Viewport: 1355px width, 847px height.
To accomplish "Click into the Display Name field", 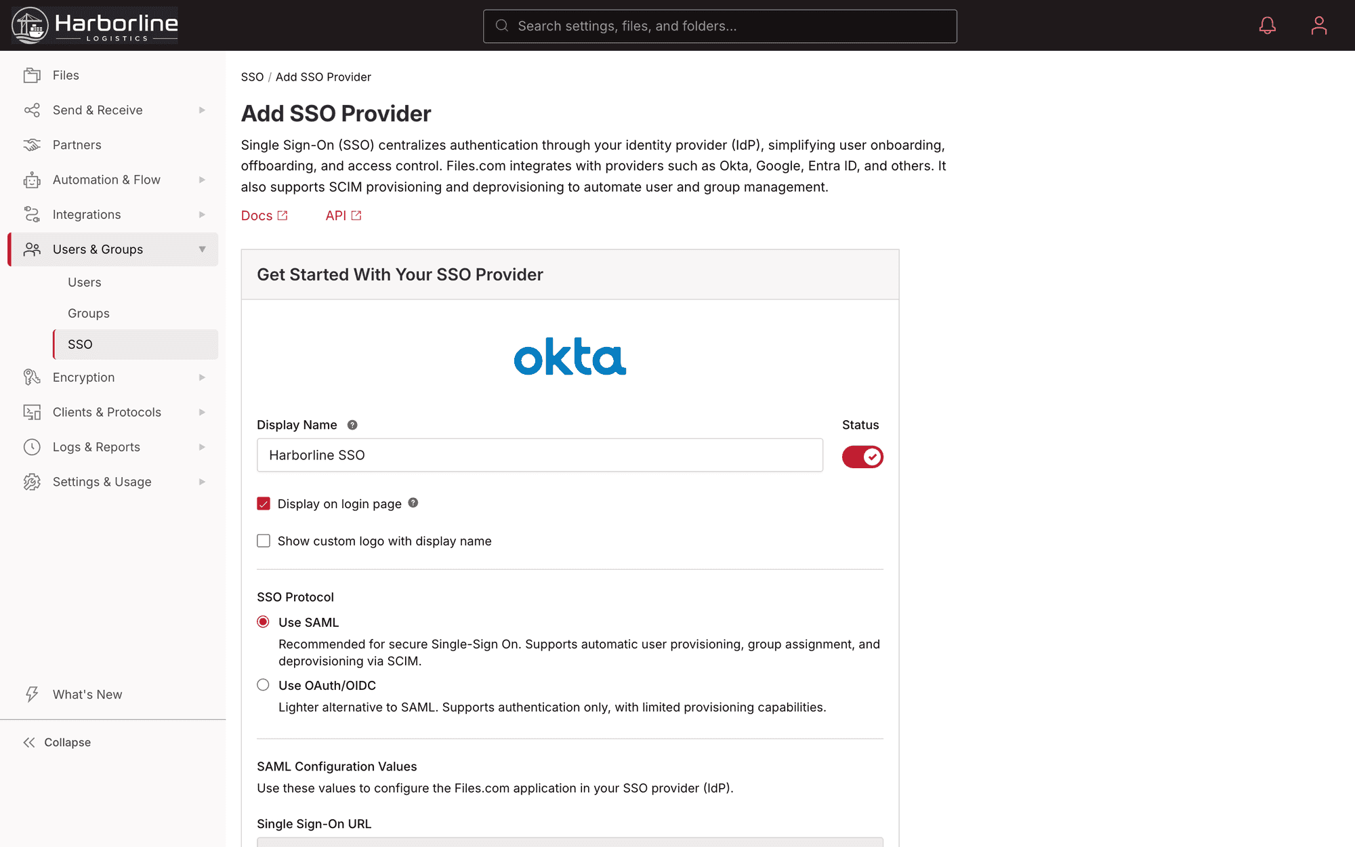I will tap(540, 455).
